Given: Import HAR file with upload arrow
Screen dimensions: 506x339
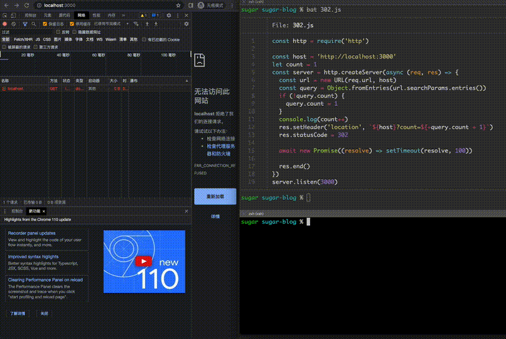Looking at the screenshot, I should point(147,24).
